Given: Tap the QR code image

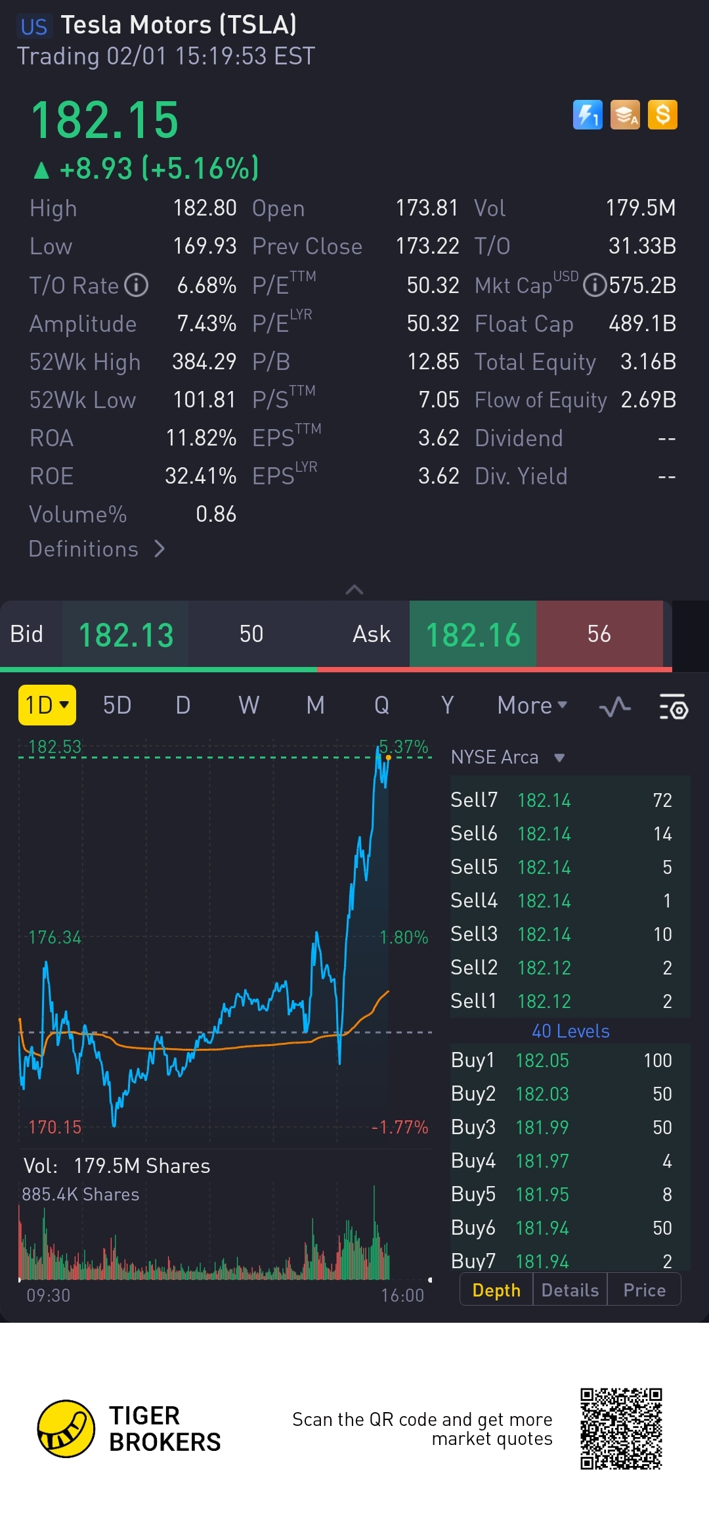Looking at the screenshot, I should [x=621, y=1429].
